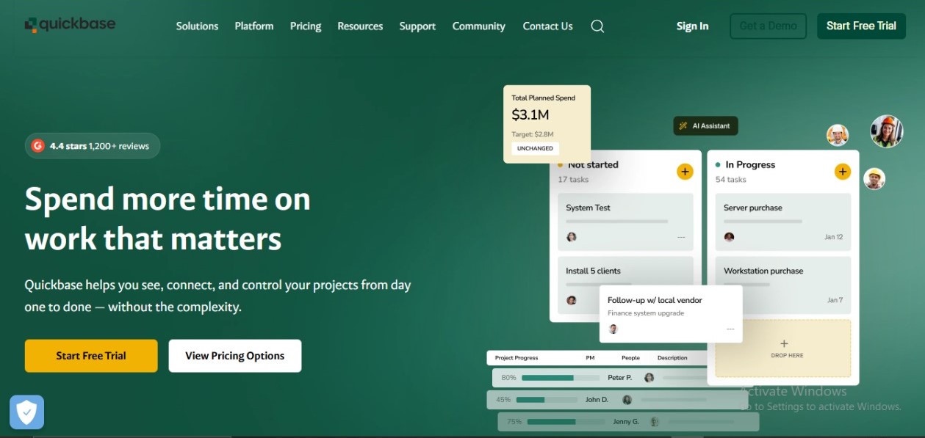Viewport: 925px width, 438px height.
Task: Click the People column header
Action: pos(630,358)
